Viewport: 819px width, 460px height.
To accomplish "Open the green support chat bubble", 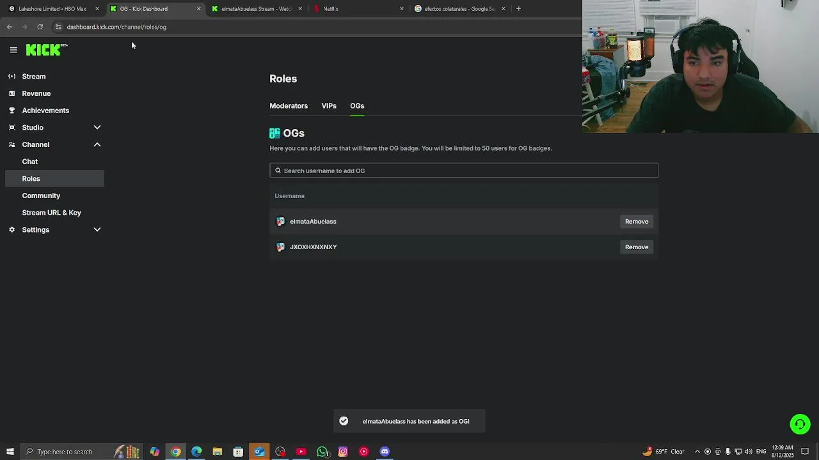I will tap(800, 424).
